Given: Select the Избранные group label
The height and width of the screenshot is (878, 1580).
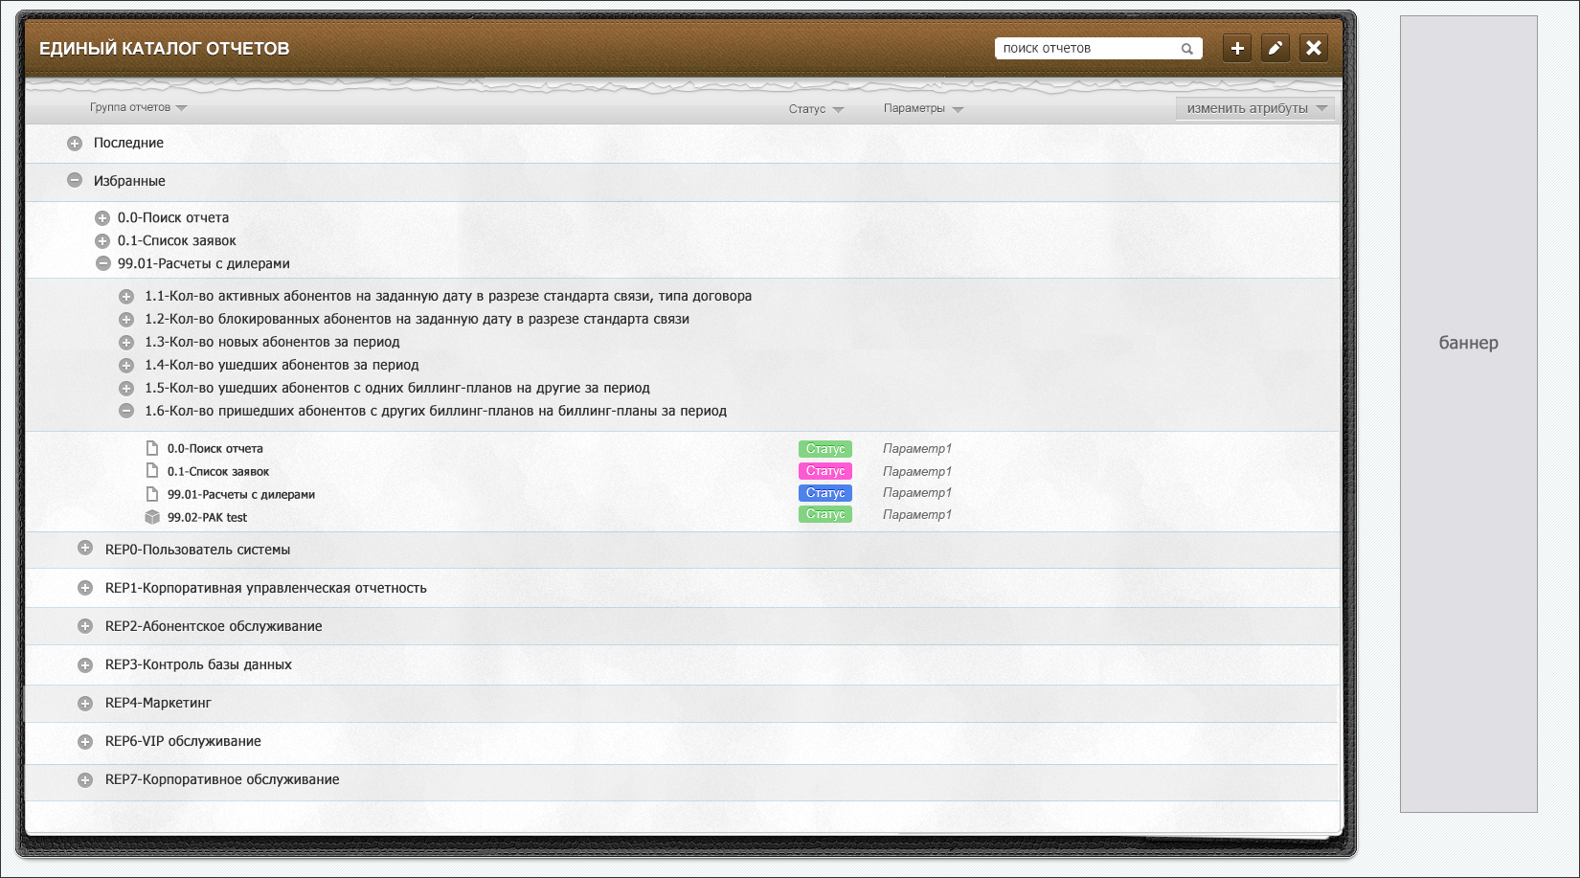Looking at the screenshot, I should pos(129,181).
